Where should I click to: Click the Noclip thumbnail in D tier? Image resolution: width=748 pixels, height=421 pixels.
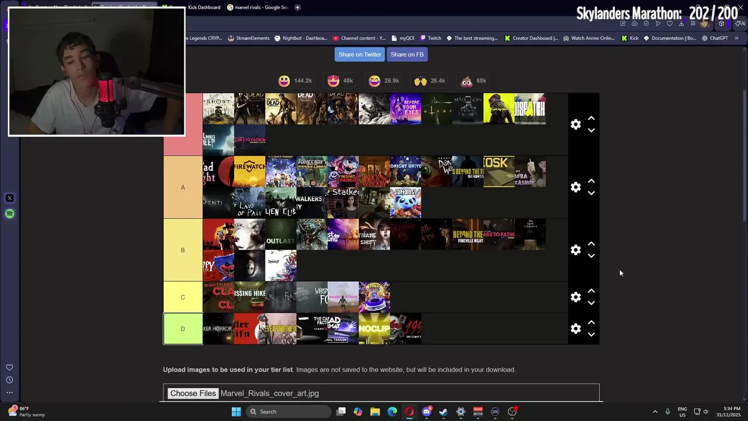click(x=374, y=329)
